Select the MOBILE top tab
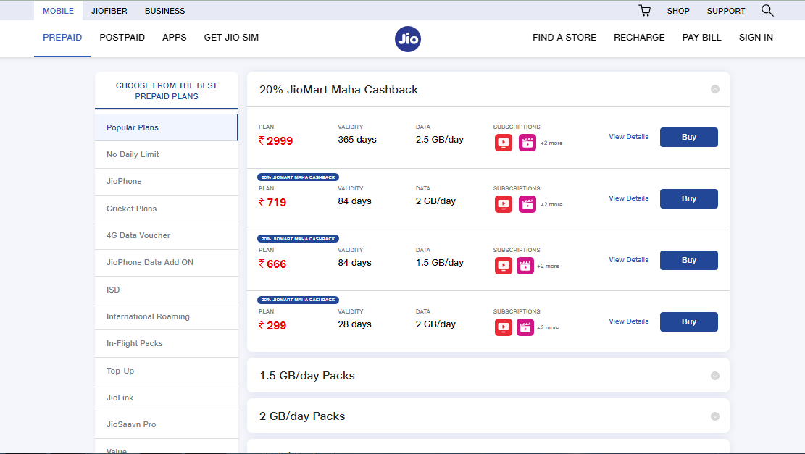This screenshot has width=805, height=454. pos(58,11)
